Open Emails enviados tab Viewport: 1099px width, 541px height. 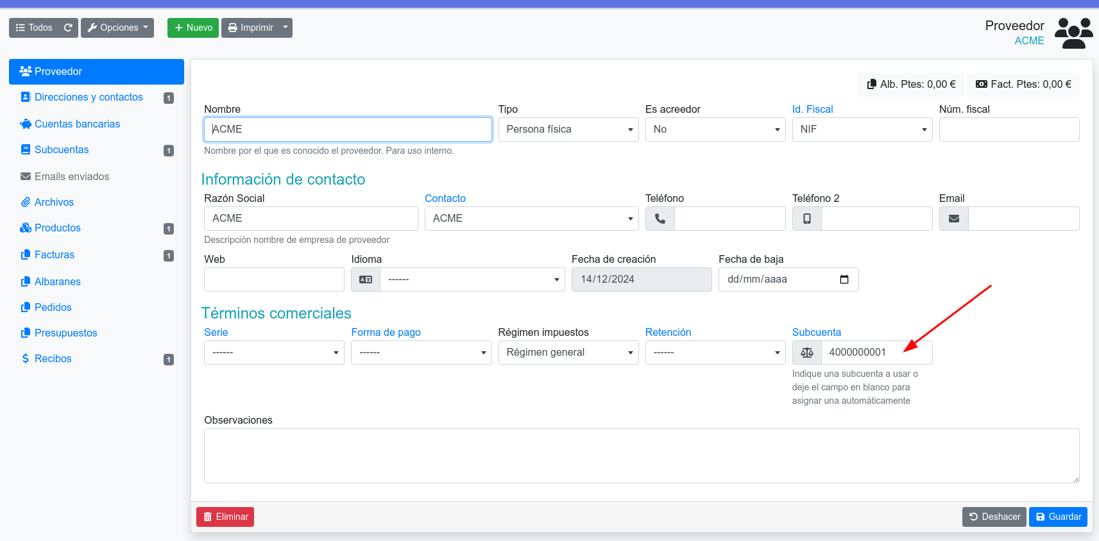pyautogui.click(x=96, y=176)
